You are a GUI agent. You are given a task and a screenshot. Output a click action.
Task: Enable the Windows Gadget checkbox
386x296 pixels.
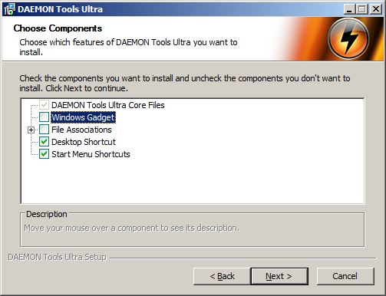tap(44, 117)
